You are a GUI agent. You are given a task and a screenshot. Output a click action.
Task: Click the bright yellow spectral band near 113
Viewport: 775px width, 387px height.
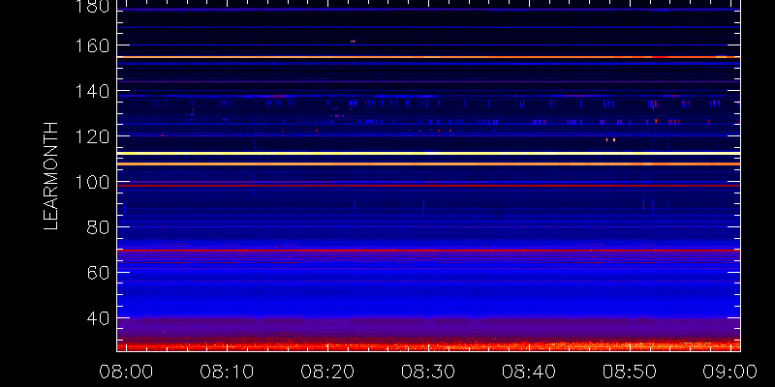(x=428, y=153)
